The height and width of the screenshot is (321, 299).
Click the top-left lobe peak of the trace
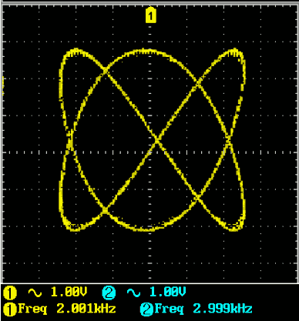[76, 51]
